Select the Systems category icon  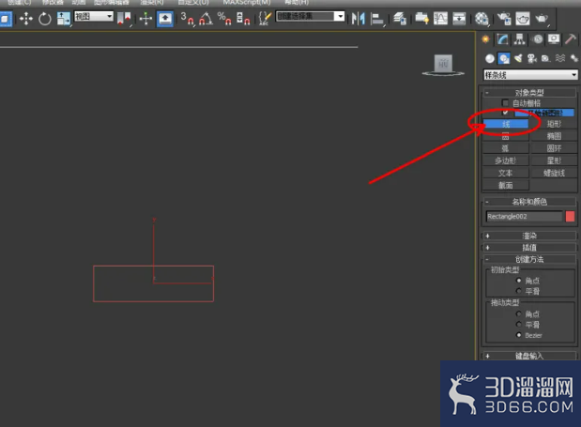click(573, 58)
